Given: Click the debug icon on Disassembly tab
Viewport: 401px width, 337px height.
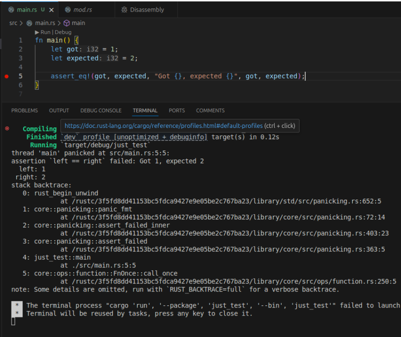Looking at the screenshot, I should pos(124,10).
